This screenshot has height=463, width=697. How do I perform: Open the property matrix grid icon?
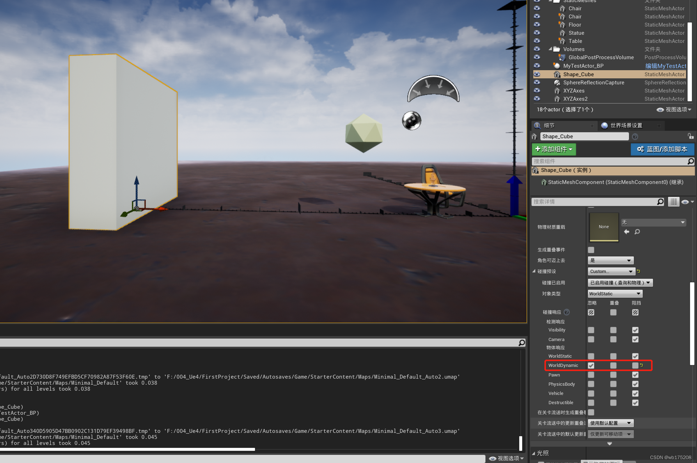(x=674, y=202)
